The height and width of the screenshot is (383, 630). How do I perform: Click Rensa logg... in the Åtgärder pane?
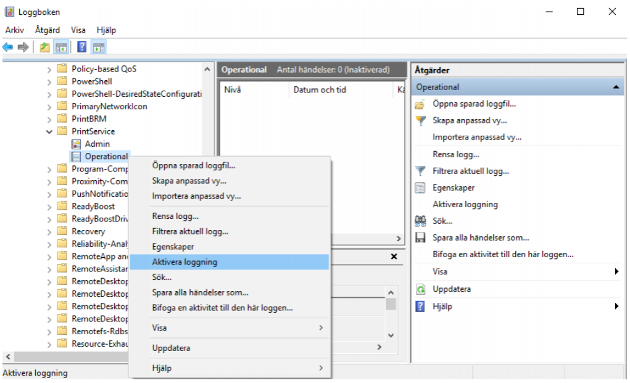pyautogui.click(x=455, y=154)
